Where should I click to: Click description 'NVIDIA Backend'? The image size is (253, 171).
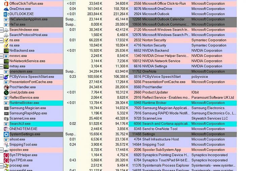(156, 50)
